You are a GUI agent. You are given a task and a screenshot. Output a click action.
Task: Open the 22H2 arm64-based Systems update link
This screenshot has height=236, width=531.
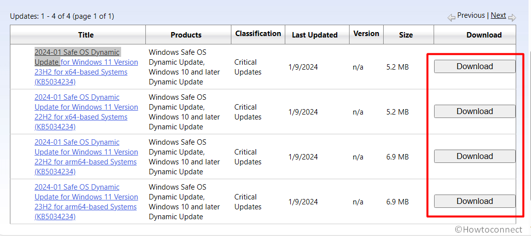(86, 157)
